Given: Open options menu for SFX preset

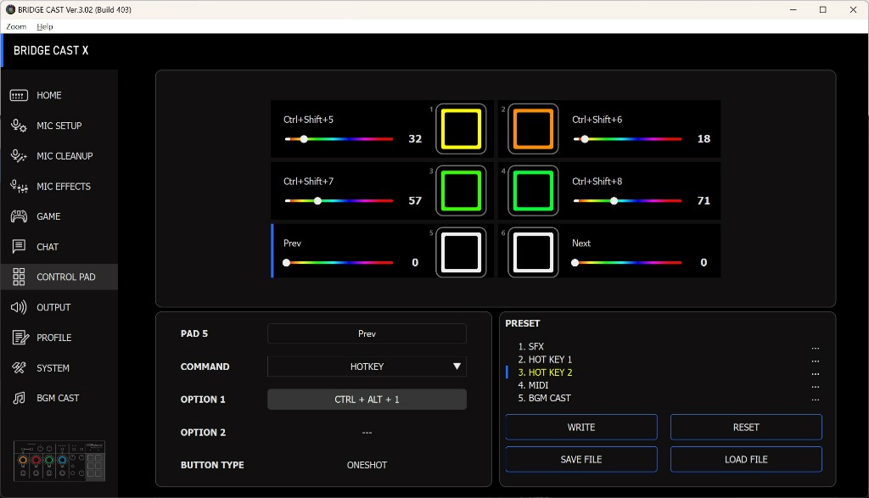Looking at the screenshot, I should (x=815, y=347).
